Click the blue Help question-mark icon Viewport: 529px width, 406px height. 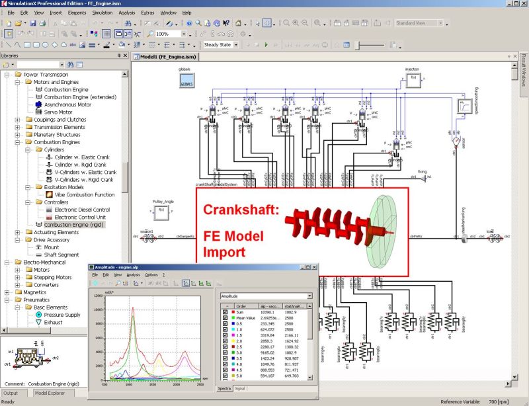(x=189, y=23)
